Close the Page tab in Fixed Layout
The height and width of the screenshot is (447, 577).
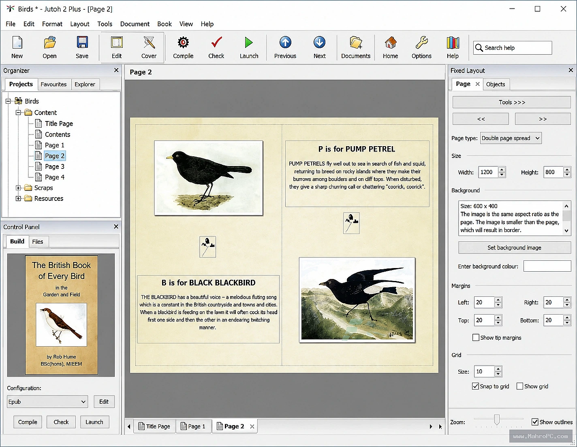[477, 84]
